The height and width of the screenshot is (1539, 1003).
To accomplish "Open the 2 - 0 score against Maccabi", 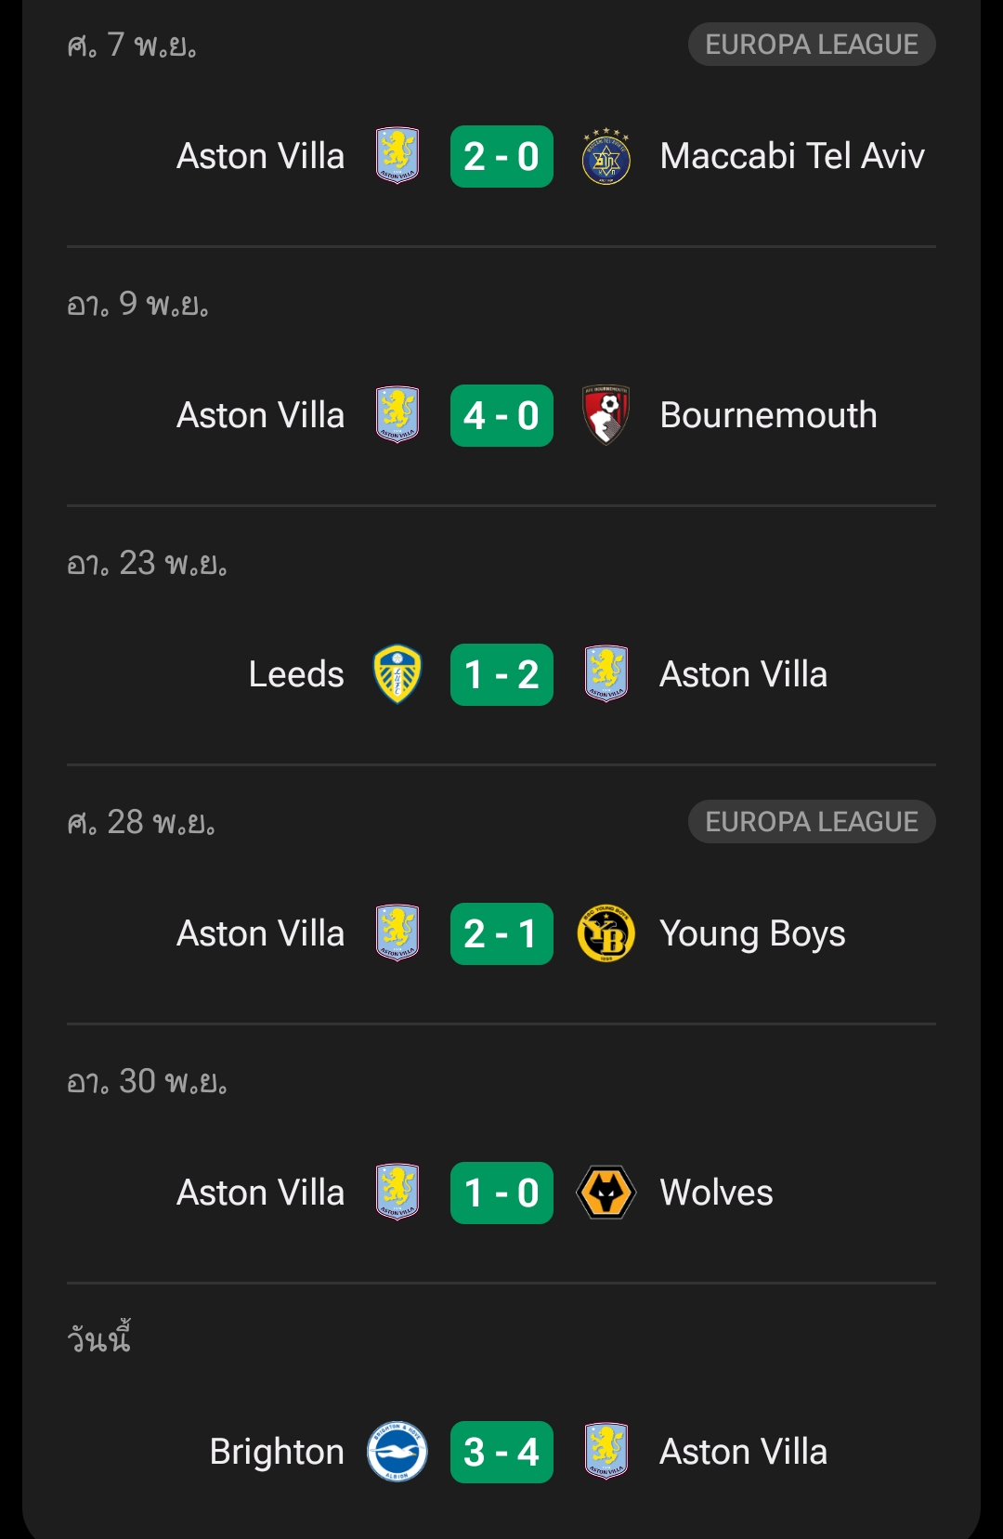I will pos(501,156).
